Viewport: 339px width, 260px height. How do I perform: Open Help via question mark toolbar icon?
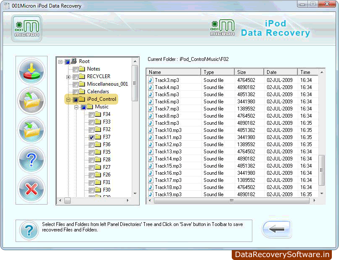pyautogui.click(x=32, y=160)
